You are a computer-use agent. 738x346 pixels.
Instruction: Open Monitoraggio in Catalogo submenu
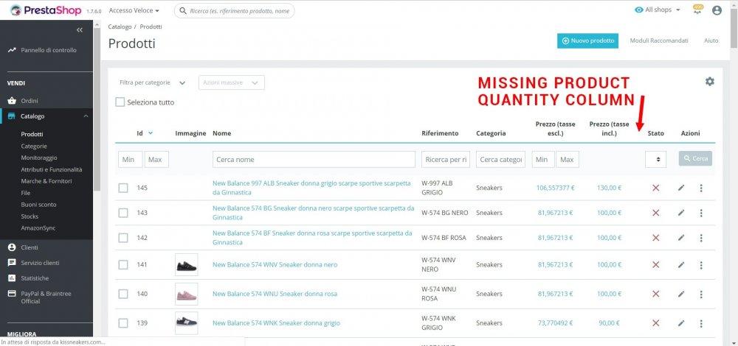tap(39, 158)
